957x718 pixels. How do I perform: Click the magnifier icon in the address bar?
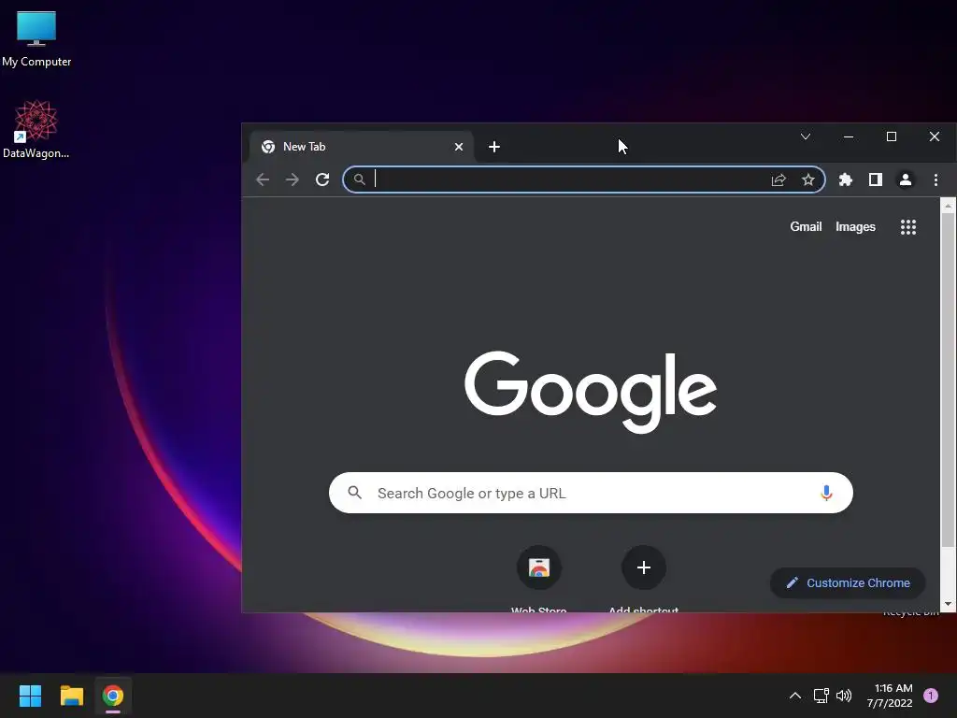click(x=360, y=179)
